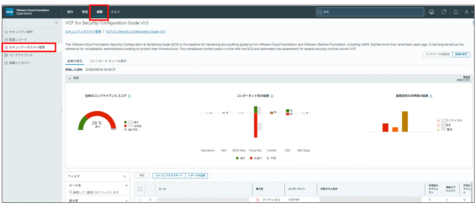This screenshot has height=205, width=476.
Task: Click the red critical severity bar
Action: click(385, 128)
